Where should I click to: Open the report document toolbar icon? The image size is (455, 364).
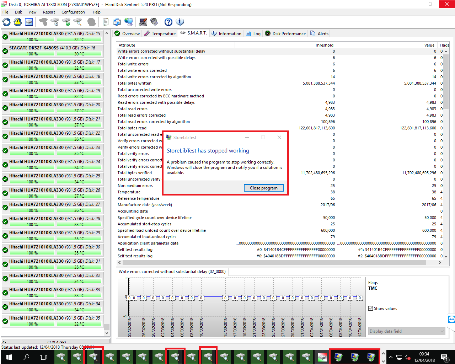pos(106,22)
